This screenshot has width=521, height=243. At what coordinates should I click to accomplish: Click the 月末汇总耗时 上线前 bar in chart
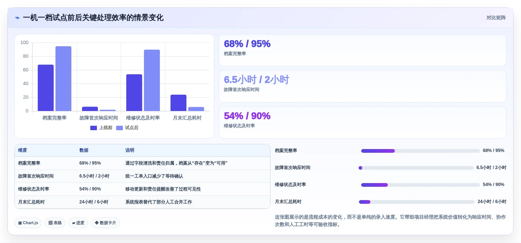pos(178,103)
